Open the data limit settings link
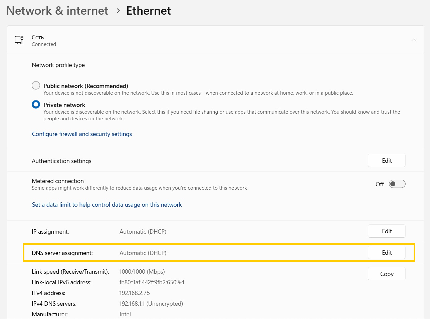Viewport: 430px width, 319px height. tap(107, 205)
